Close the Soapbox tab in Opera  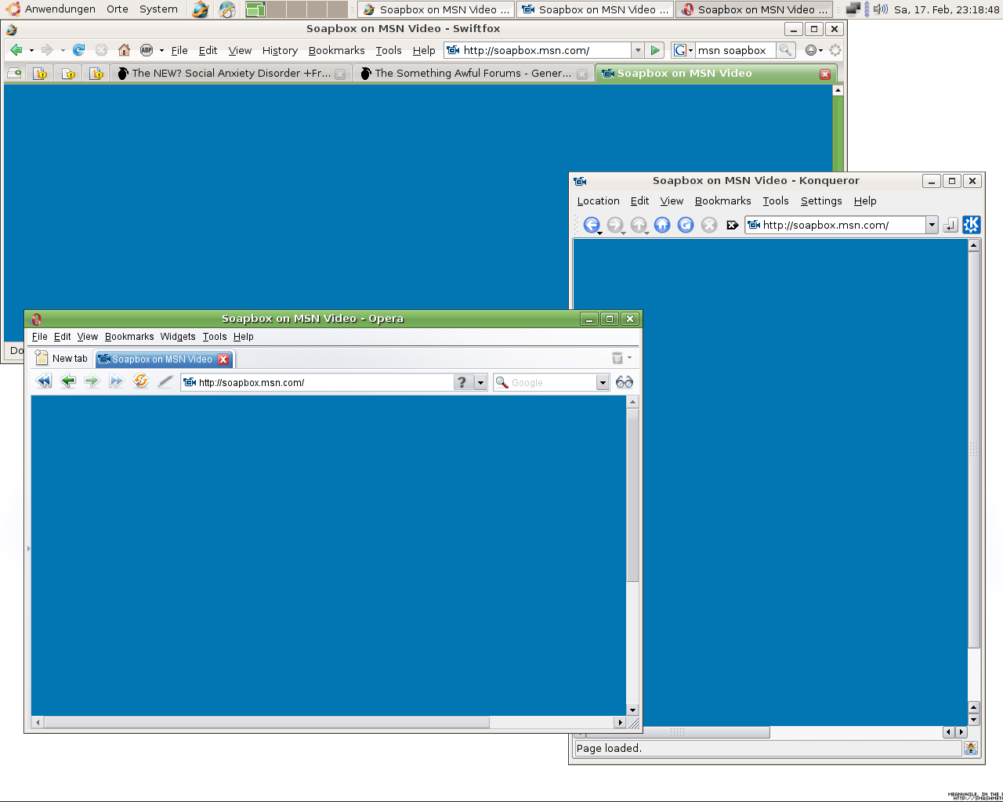pos(223,359)
